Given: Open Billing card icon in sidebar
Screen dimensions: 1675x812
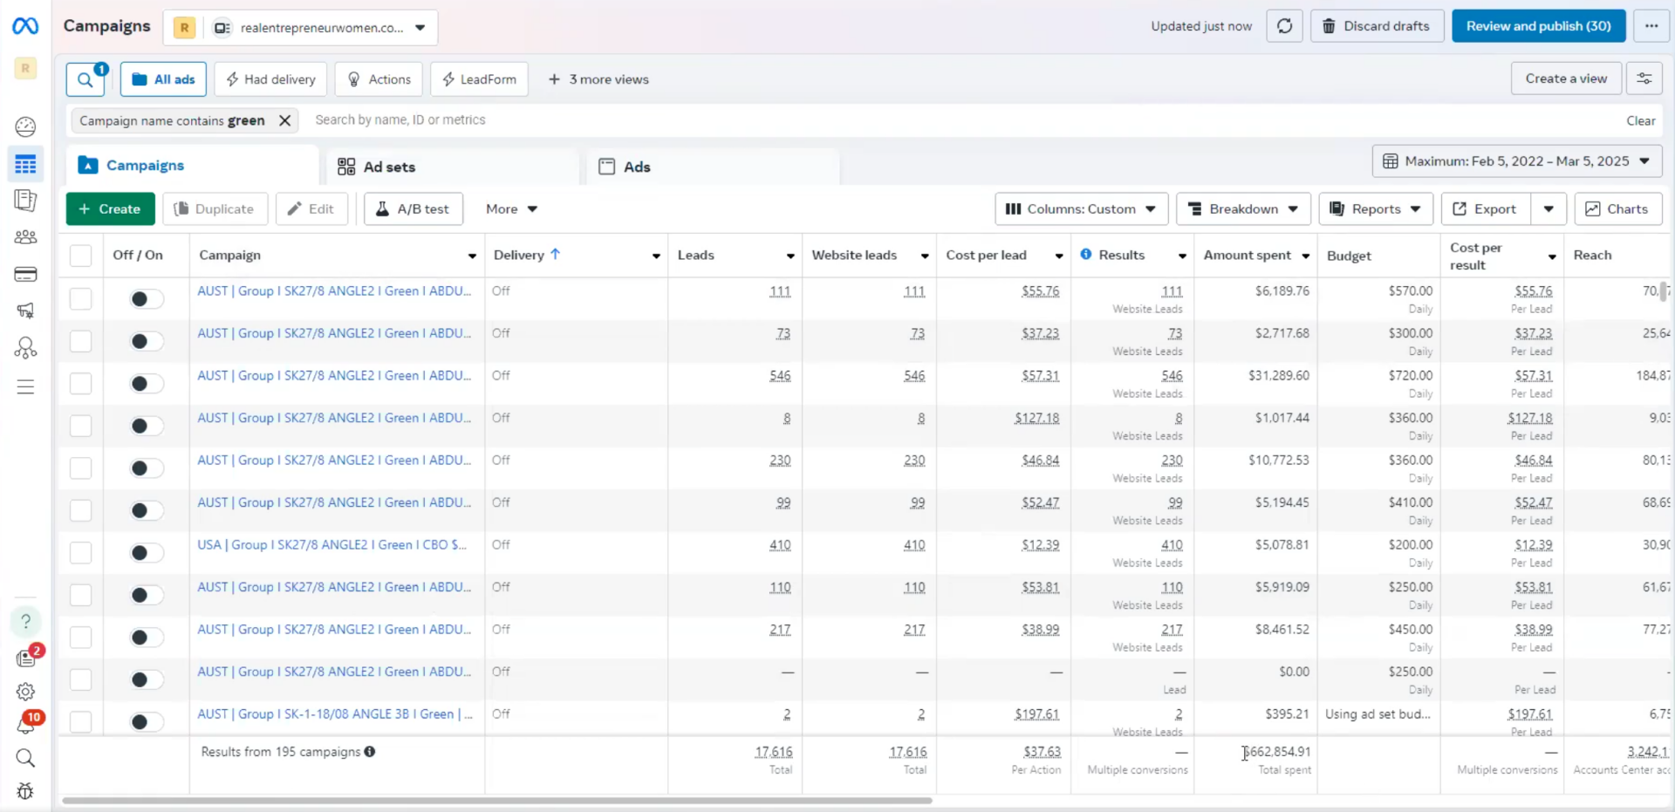Looking at the screenshot, I should click(25, 274).
